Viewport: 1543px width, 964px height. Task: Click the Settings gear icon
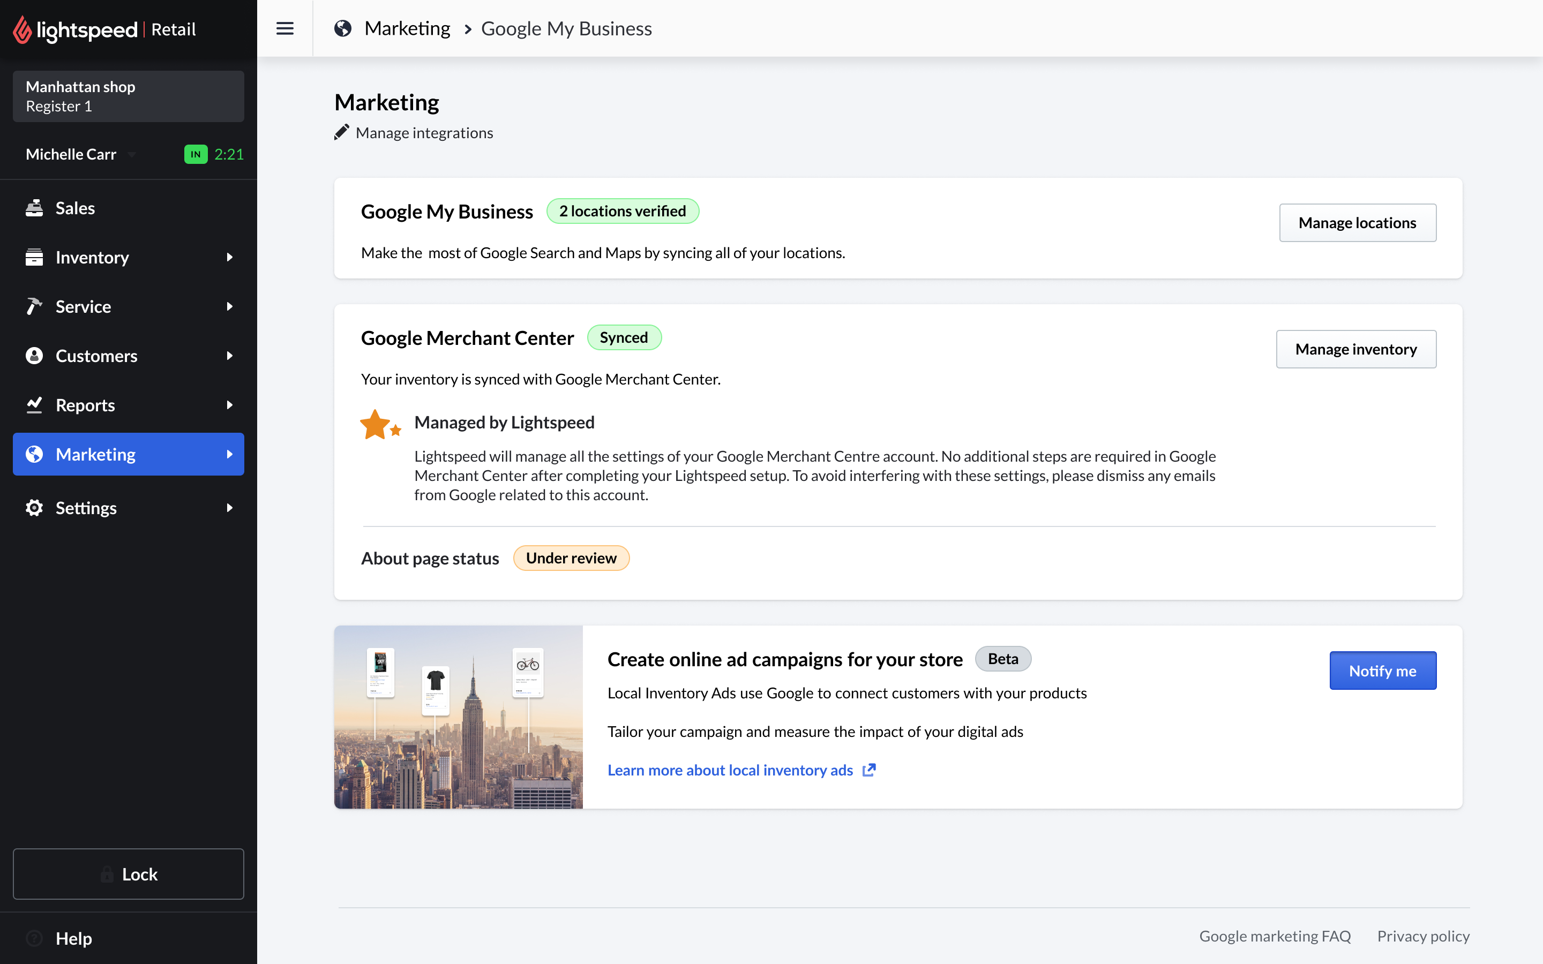[34, 508]
